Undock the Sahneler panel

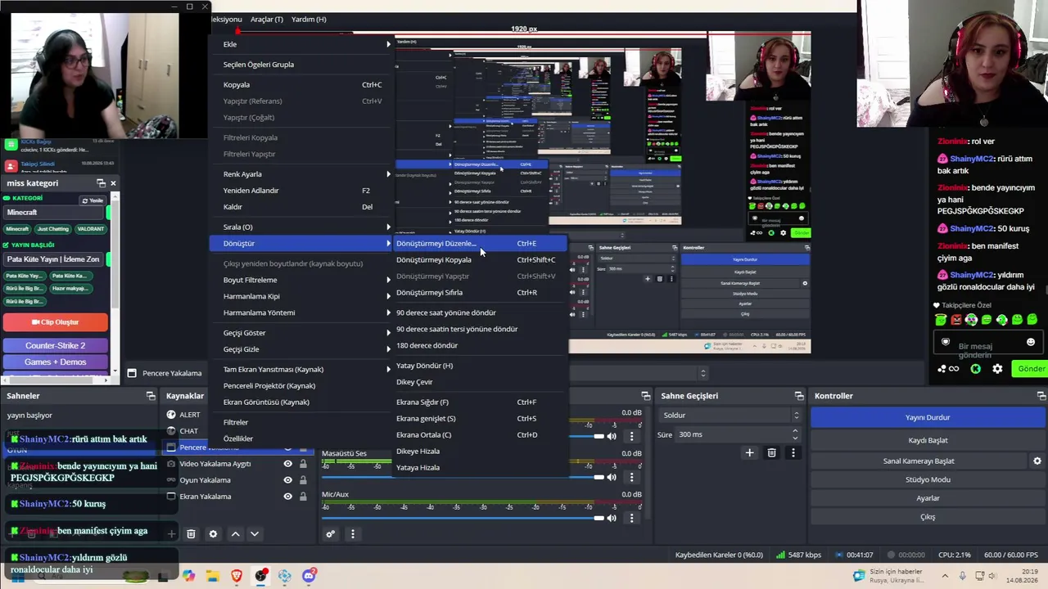151,396
